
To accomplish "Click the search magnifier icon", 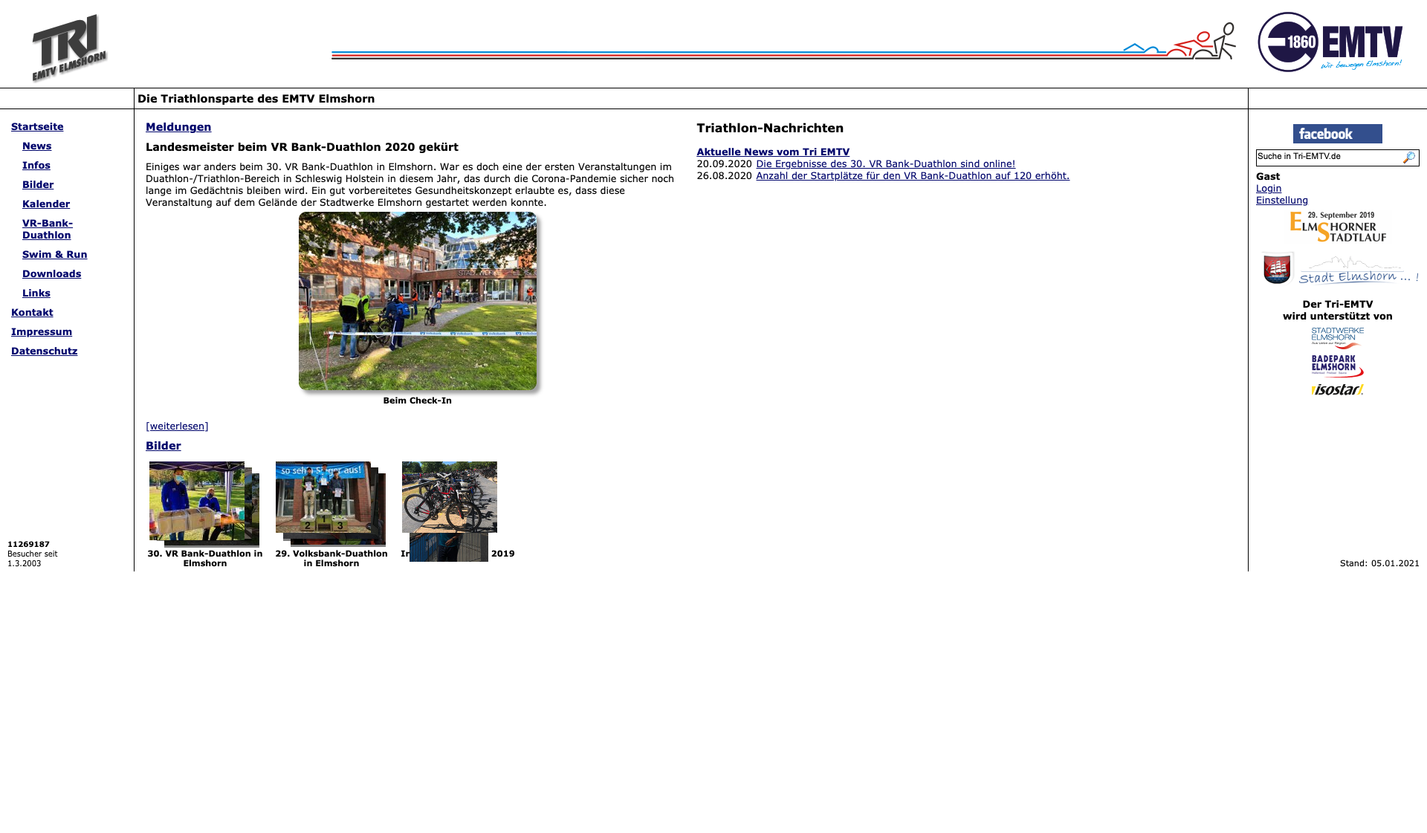I will (1408, 158).
